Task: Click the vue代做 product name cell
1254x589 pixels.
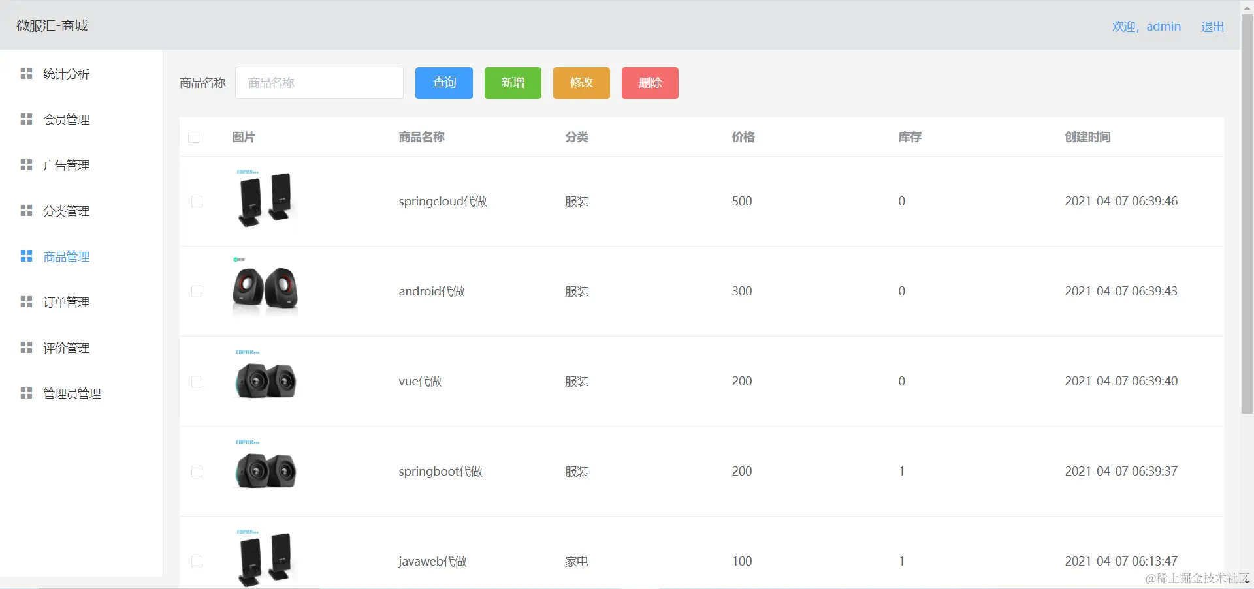Action: [420, 382]
